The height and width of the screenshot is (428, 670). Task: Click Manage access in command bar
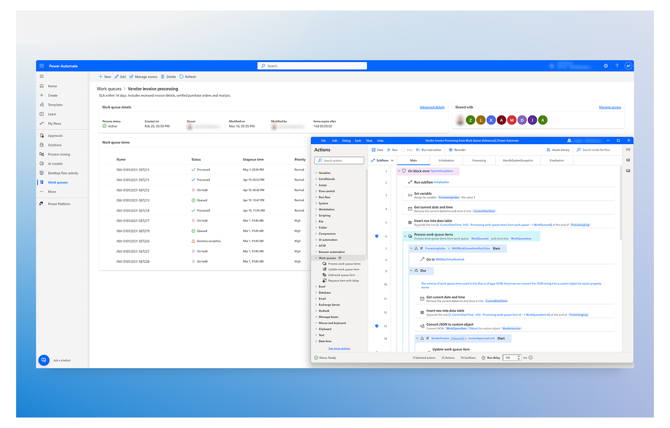(143, 77)
